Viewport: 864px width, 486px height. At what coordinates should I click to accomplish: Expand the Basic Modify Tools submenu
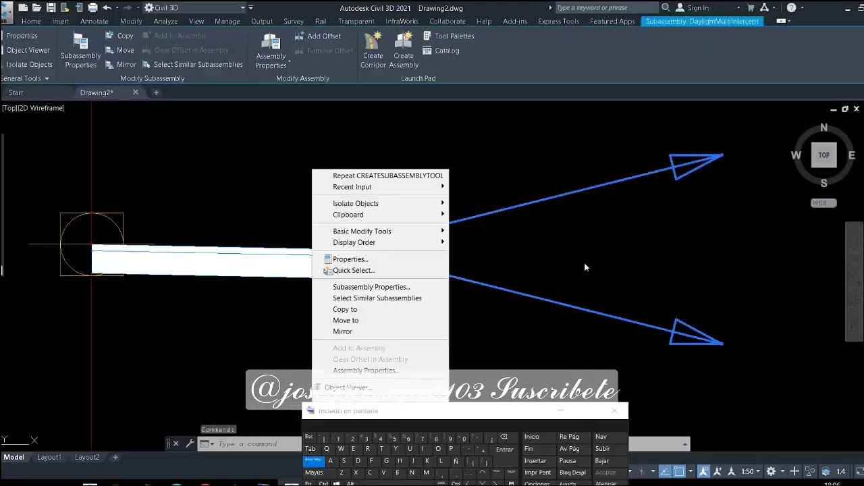pos(380,231)
